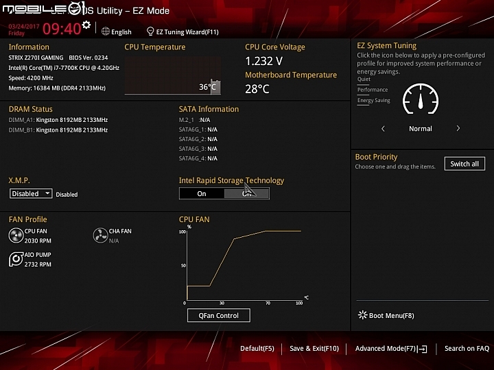Click the EZ Tuning Wizard lightbulb icon

point(150,31)
